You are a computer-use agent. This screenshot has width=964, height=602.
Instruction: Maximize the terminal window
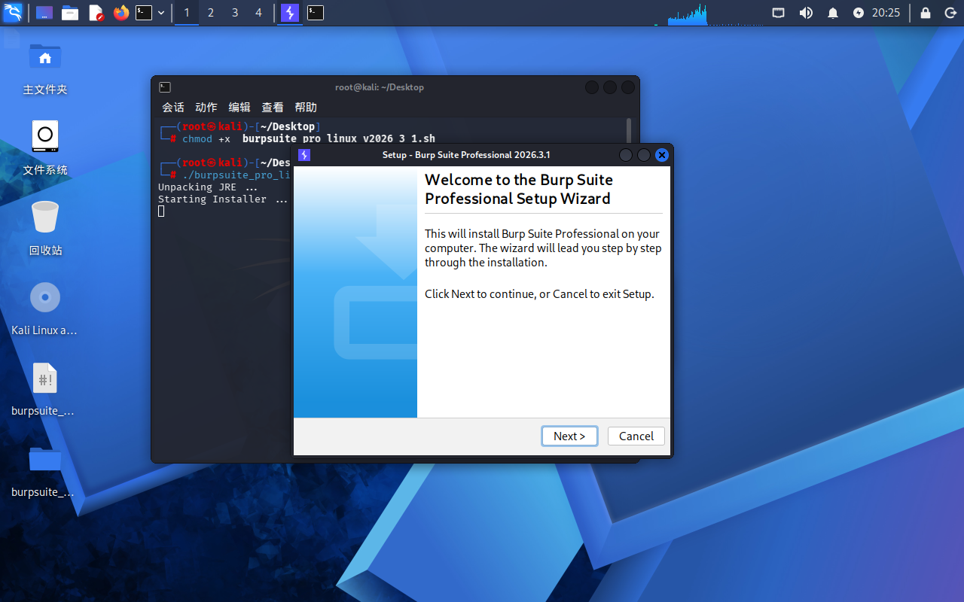[610, 87]
